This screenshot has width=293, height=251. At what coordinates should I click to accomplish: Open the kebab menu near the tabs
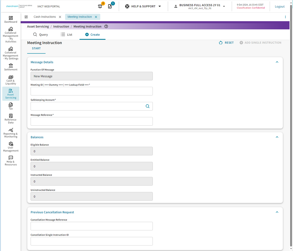click(285, 17)
